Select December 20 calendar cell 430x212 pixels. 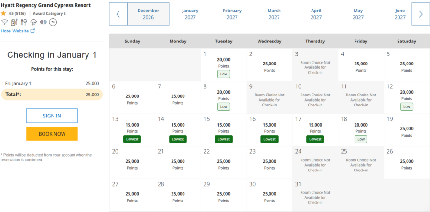coord(132,163)
